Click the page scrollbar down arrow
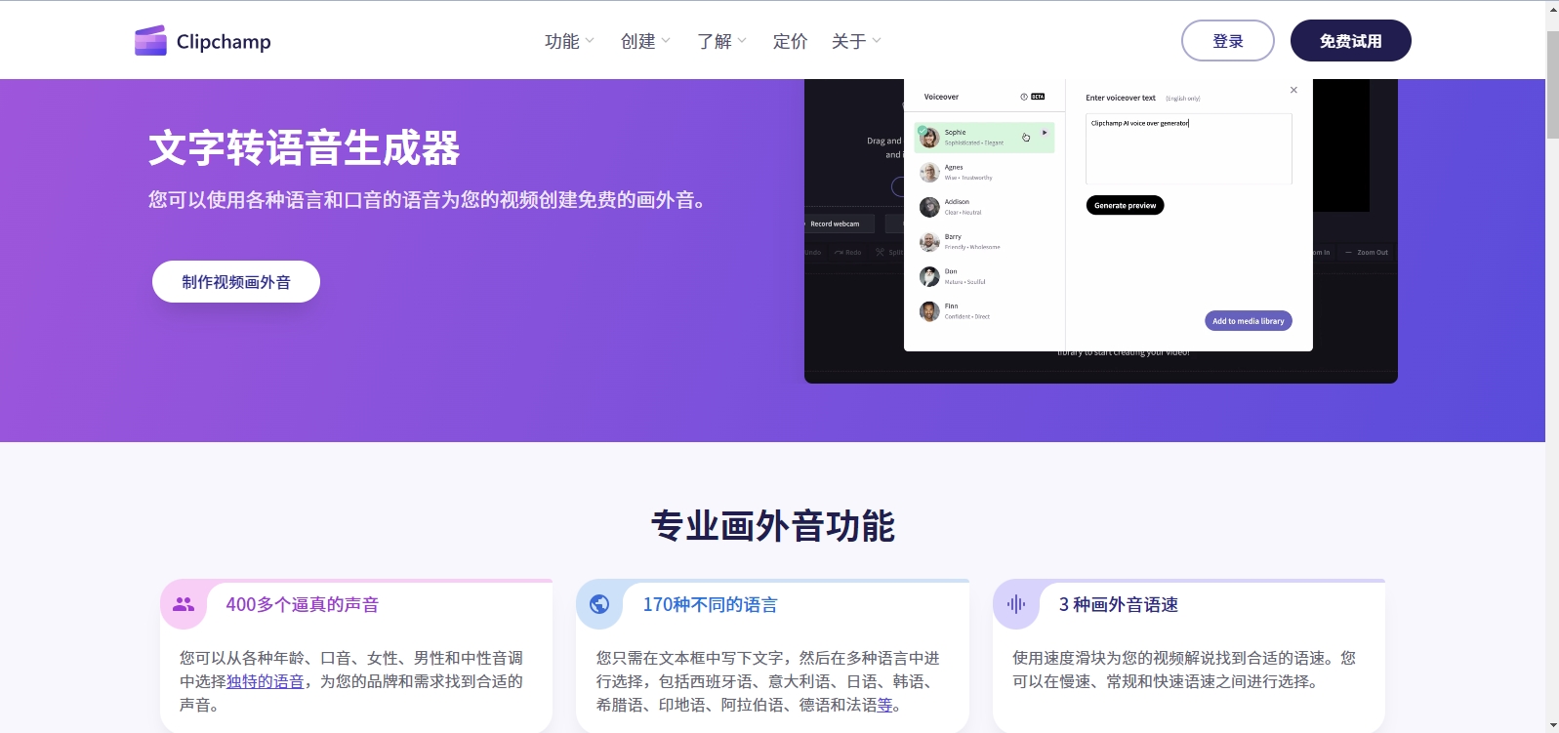The image size is (1559, 733). (1552, 724)
